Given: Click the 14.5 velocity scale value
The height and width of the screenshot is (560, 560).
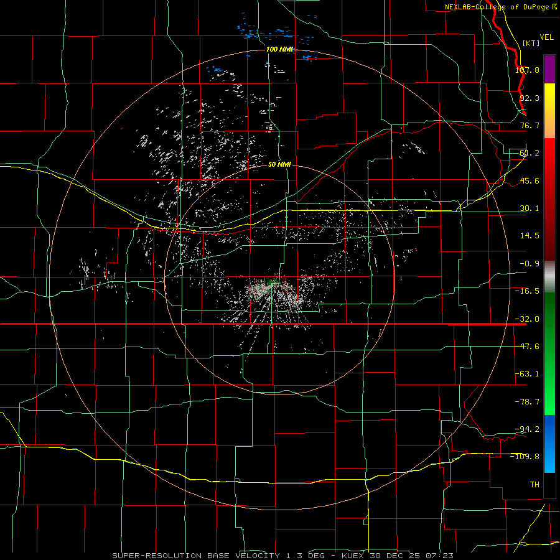Looking at the screenshot, I should (530, 236).
